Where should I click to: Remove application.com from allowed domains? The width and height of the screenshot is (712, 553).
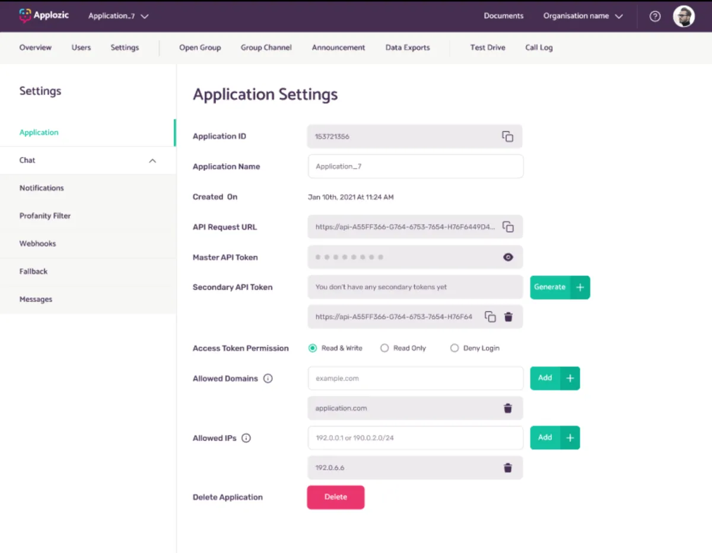[508, 408]
